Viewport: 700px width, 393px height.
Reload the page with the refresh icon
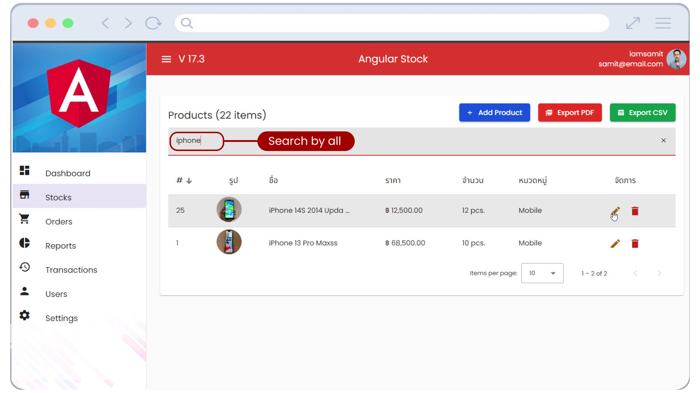pyautogui.click(x=153, y=23)
